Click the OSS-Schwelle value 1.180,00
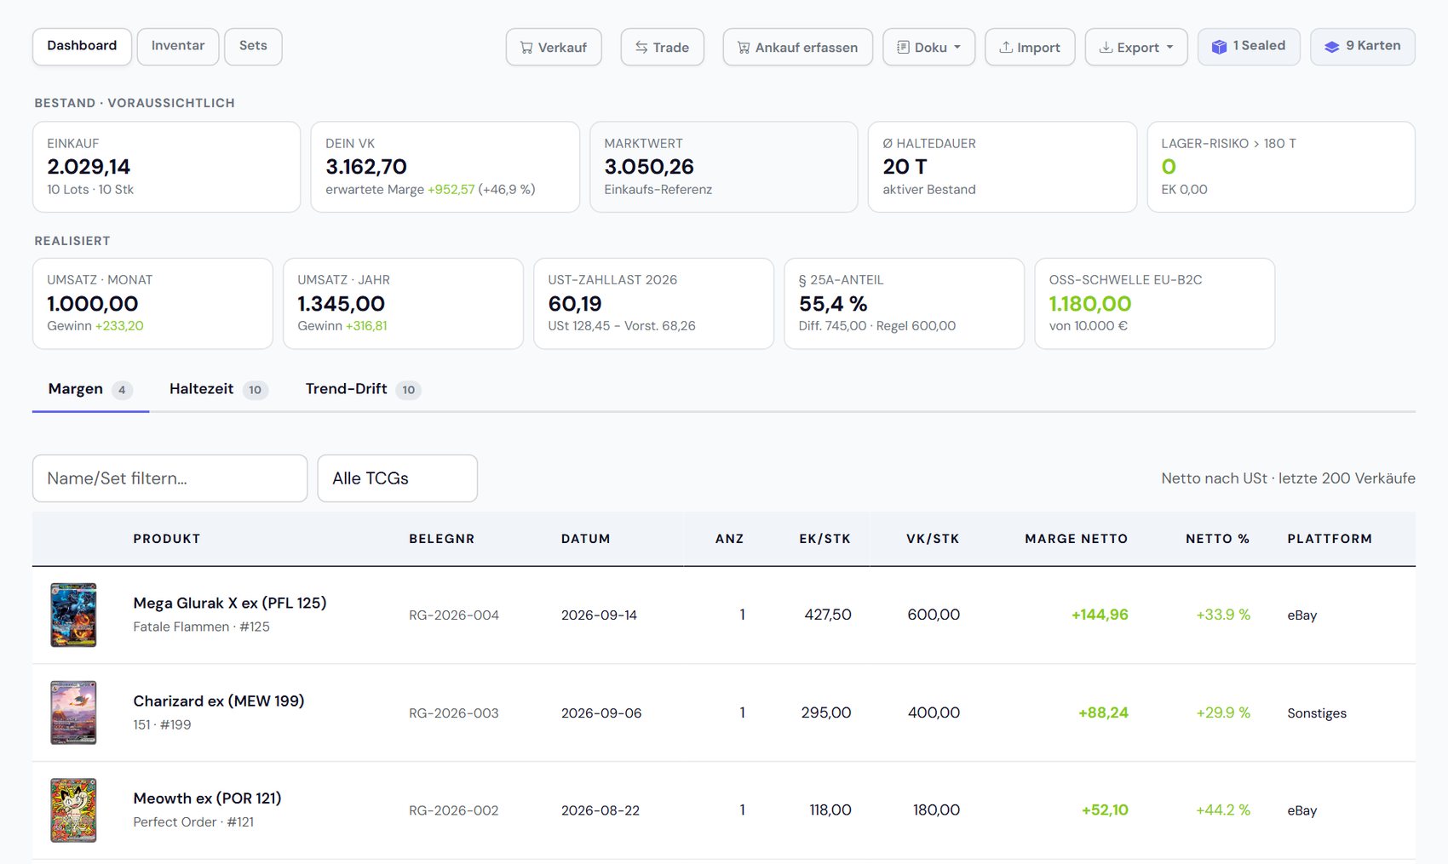1448x864 pixels. click(x=1090, y=304)
